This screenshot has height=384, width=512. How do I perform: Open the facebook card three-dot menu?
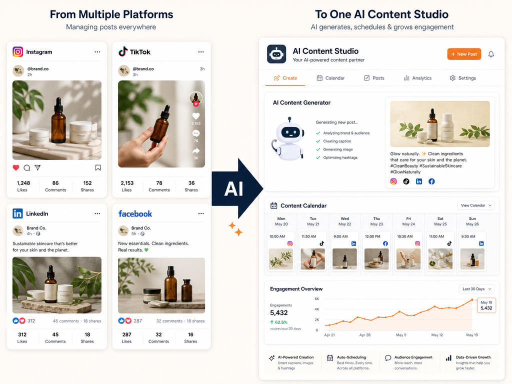click(x=201, y=213)
